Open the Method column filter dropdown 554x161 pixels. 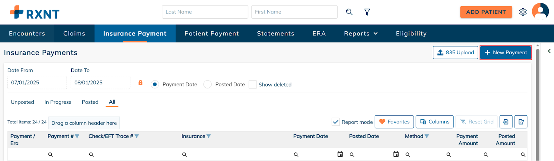click(x=427, y=136)
